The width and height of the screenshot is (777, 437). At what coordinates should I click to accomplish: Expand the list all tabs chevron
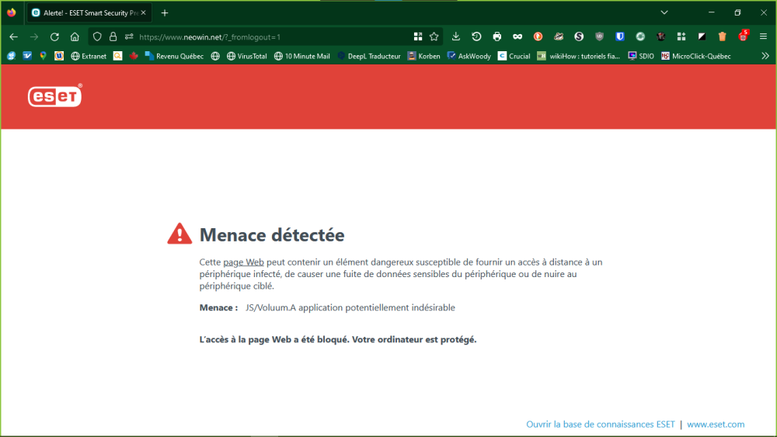(x=664, y=12)
